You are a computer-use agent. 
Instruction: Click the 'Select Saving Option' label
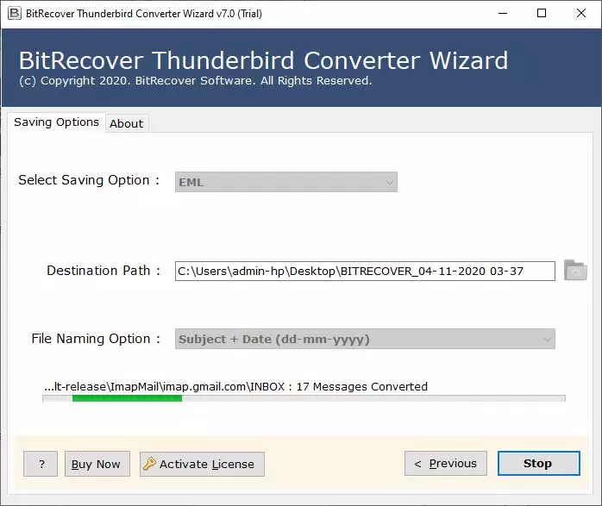pyautogui.click(x=89, y=180)
